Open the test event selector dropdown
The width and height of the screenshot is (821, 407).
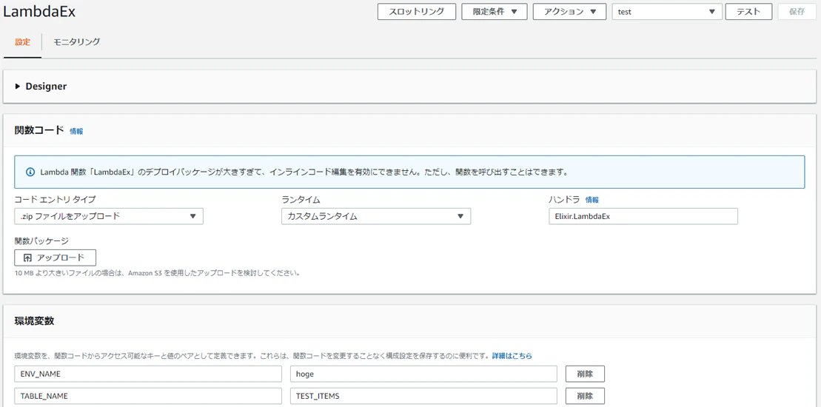coord(667,12)
